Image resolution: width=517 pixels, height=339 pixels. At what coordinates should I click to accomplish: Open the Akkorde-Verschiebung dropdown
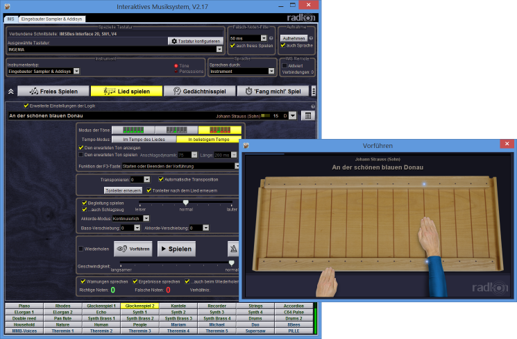tap(205, 228)
